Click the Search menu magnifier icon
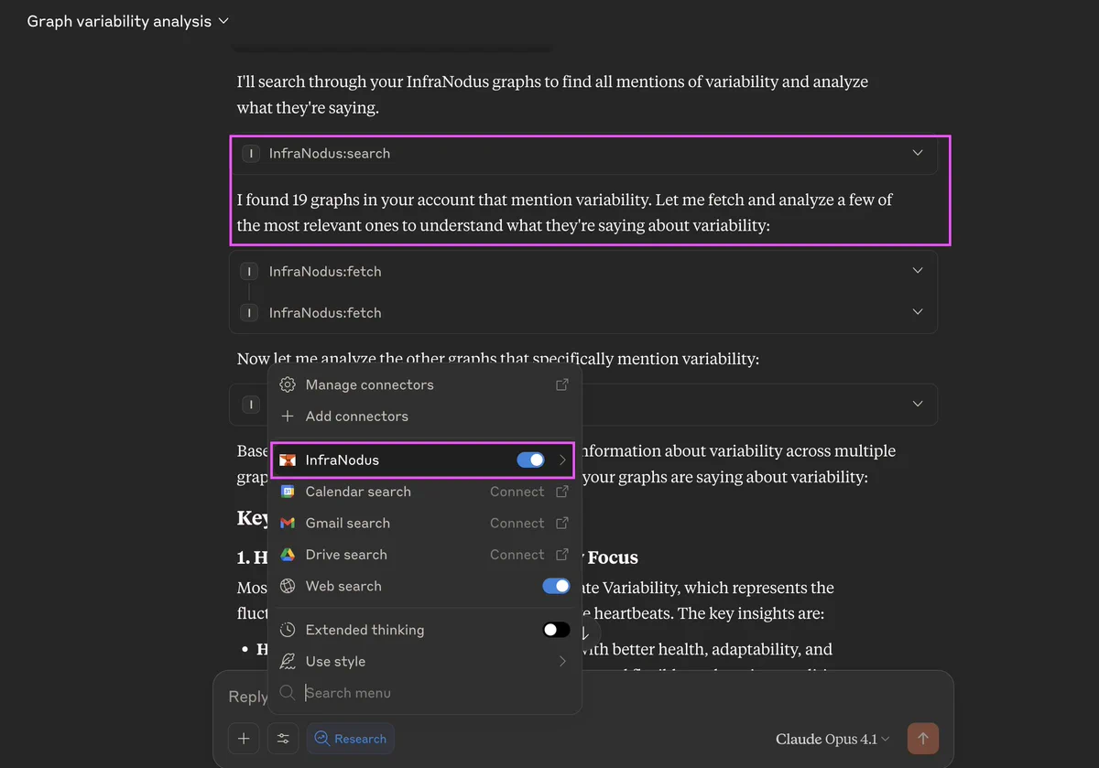This screenshot has width=1099, height=768. tap(288, 693)
